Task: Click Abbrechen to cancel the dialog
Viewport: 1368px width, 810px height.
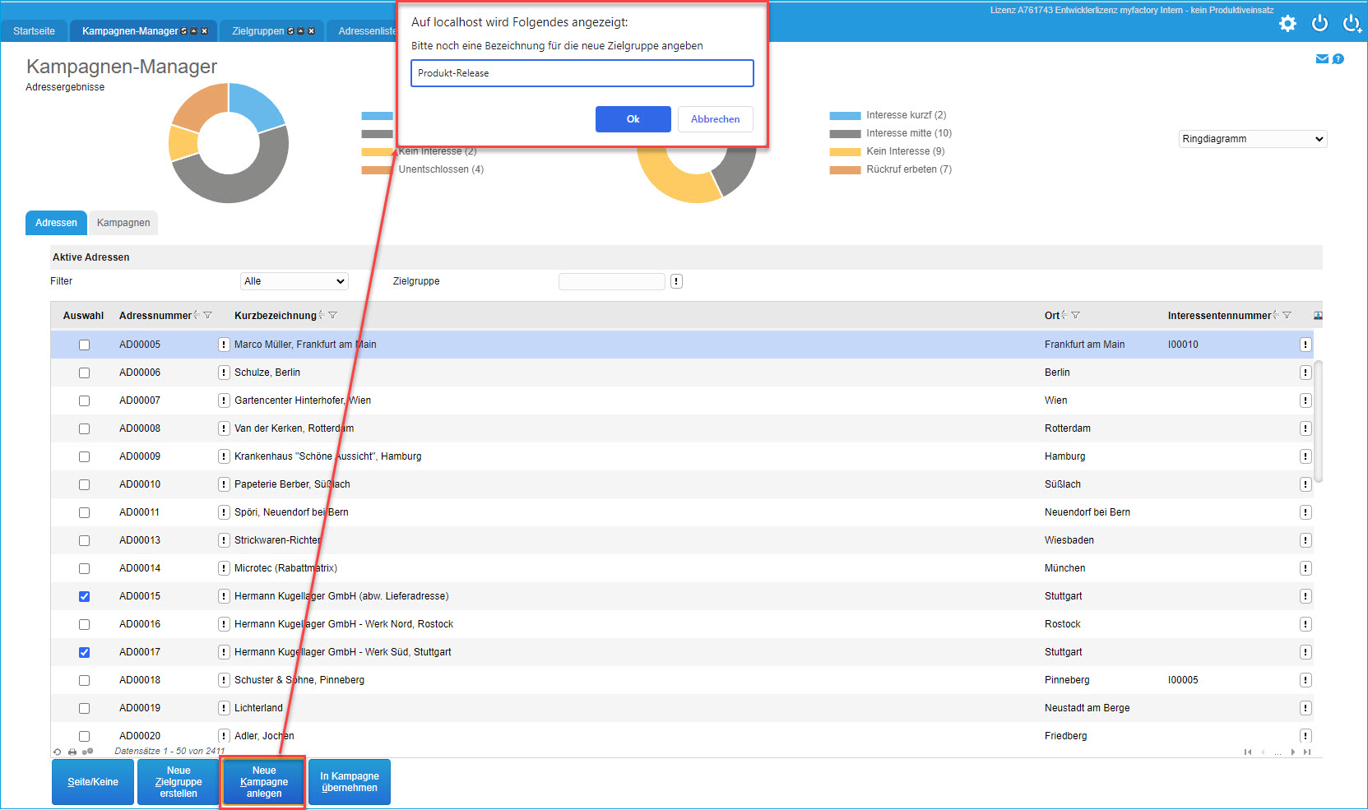Action: (715, 119)
